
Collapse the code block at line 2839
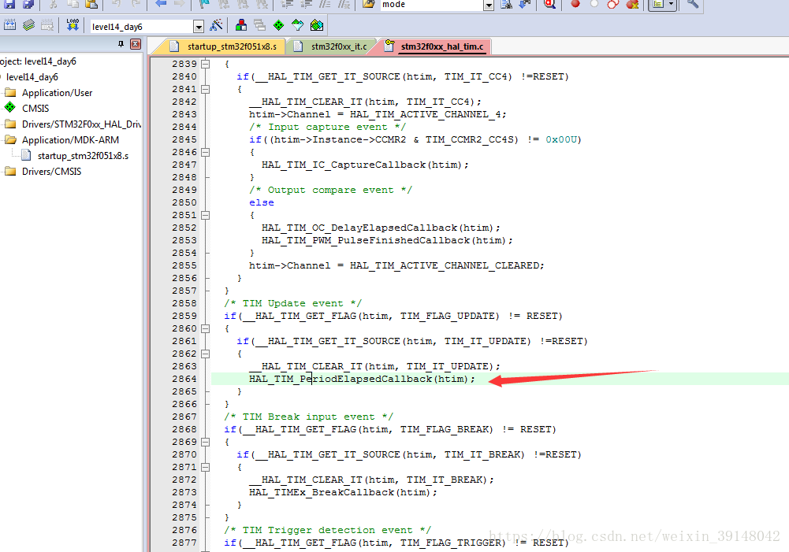tap(205, 64)
